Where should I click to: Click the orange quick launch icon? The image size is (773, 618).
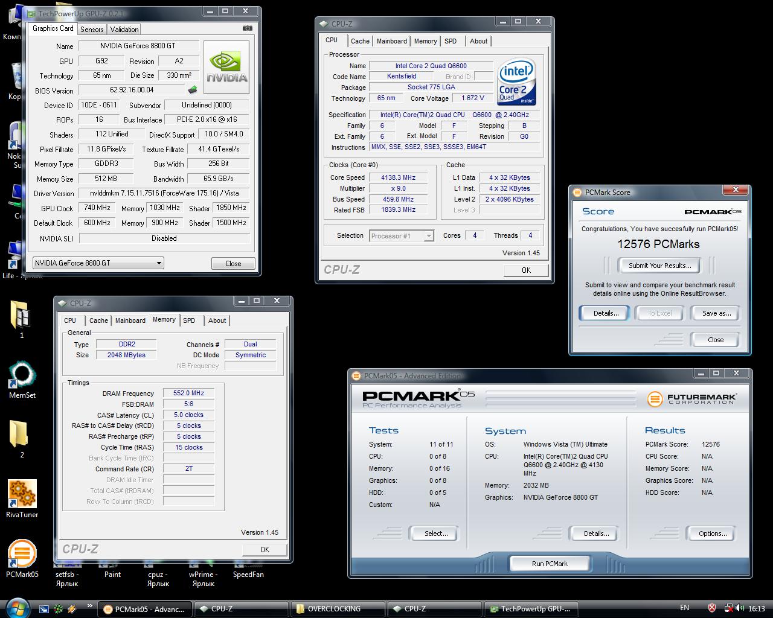pyautogui.click(x=72, y=608)
